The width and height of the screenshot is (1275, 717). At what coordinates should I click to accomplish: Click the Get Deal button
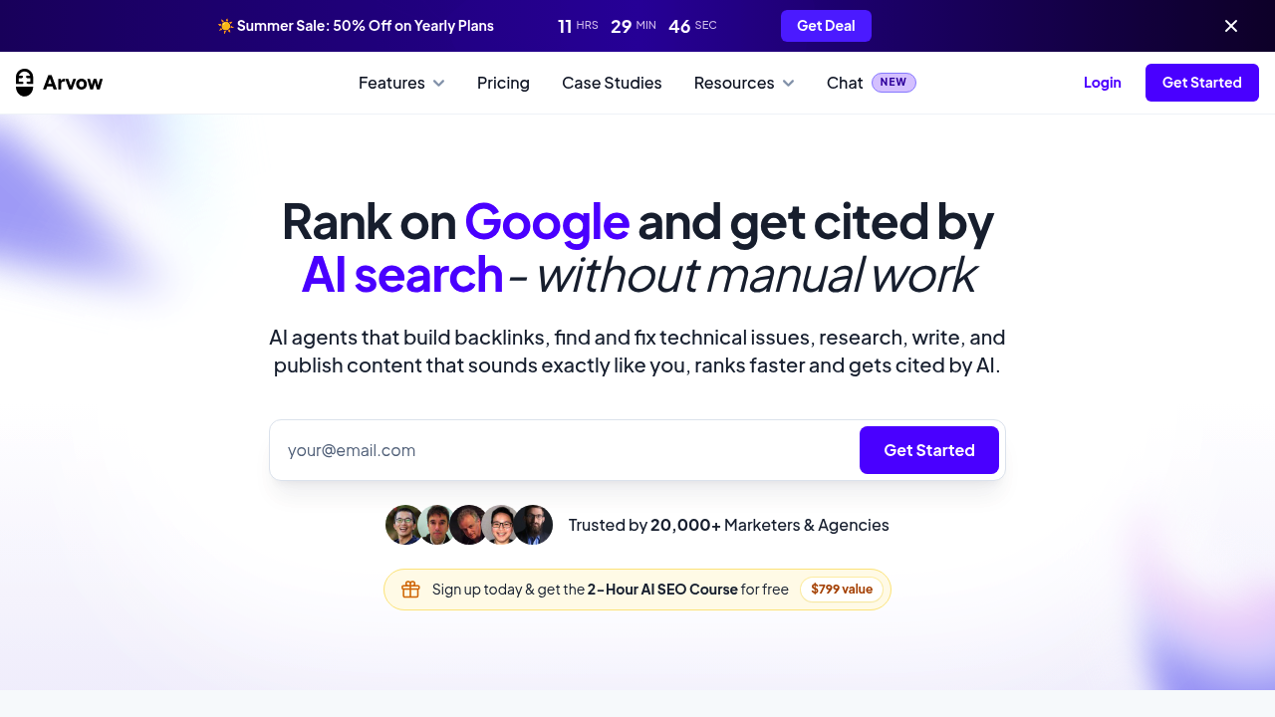click(826, 26)
